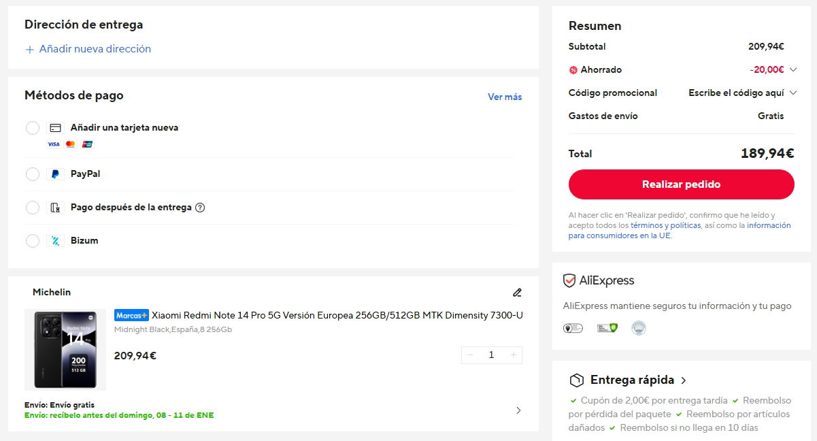Viewport: 817px width, 441px height.
Task: Click the plus icon to add new address
Action: [29, 50]
